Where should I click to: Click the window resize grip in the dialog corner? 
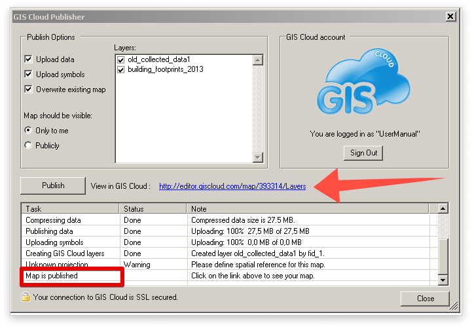(x=454, y=306)
